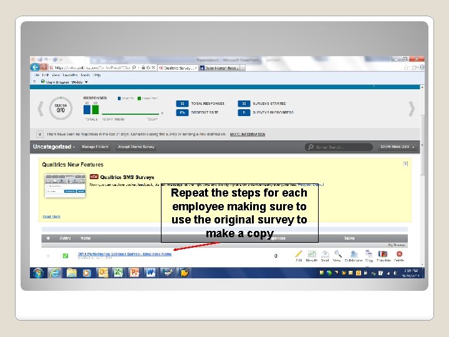Viewport: 449px width, 337px height.
Task: Open the Tools menu in the browser
Action: pos(85,75)
